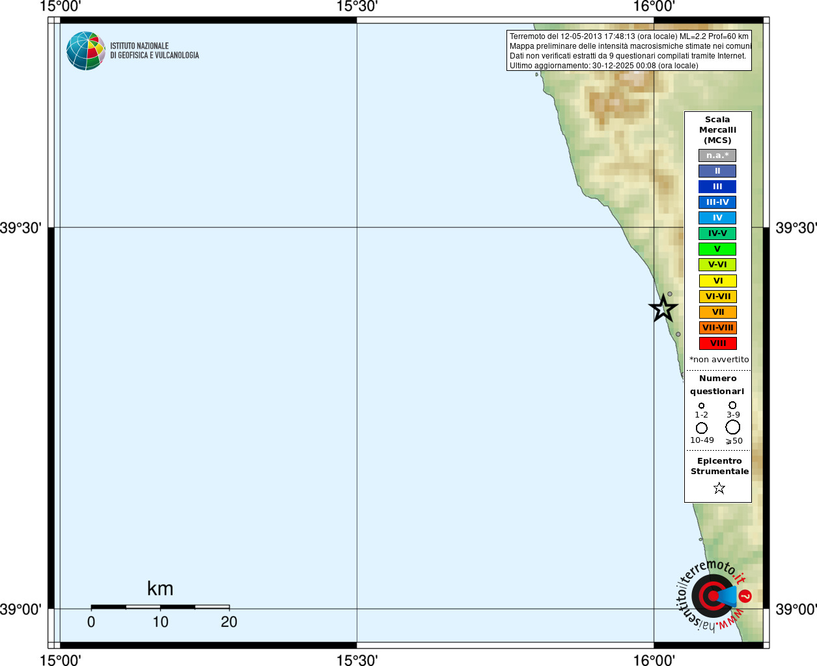
Task: Click the bottom 15°30' longitude label
Action: click(357, 660)
